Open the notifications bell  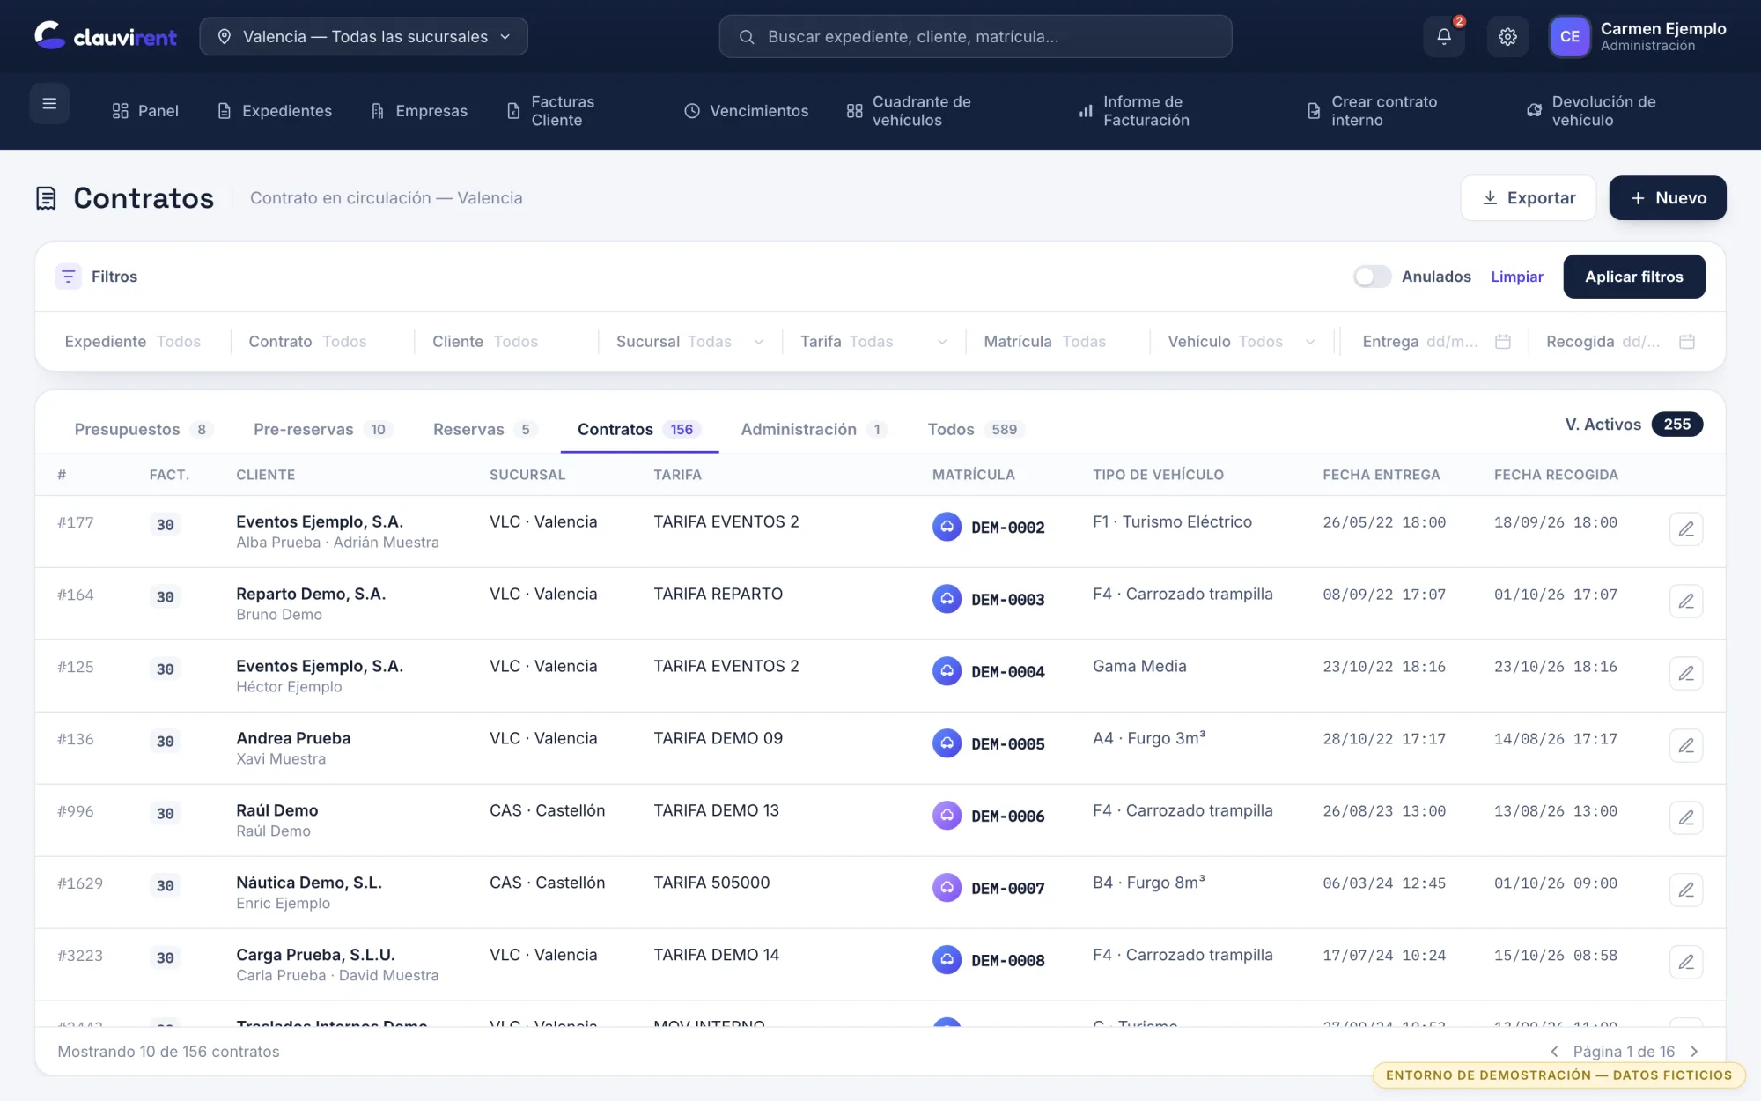point(1444,36)
